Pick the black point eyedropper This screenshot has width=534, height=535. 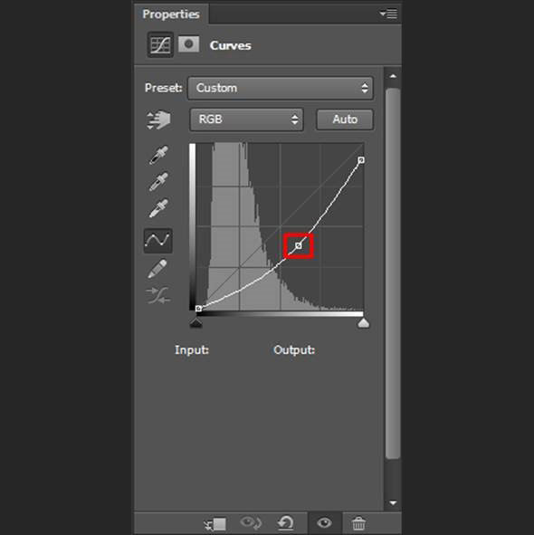tap(158, 155)
